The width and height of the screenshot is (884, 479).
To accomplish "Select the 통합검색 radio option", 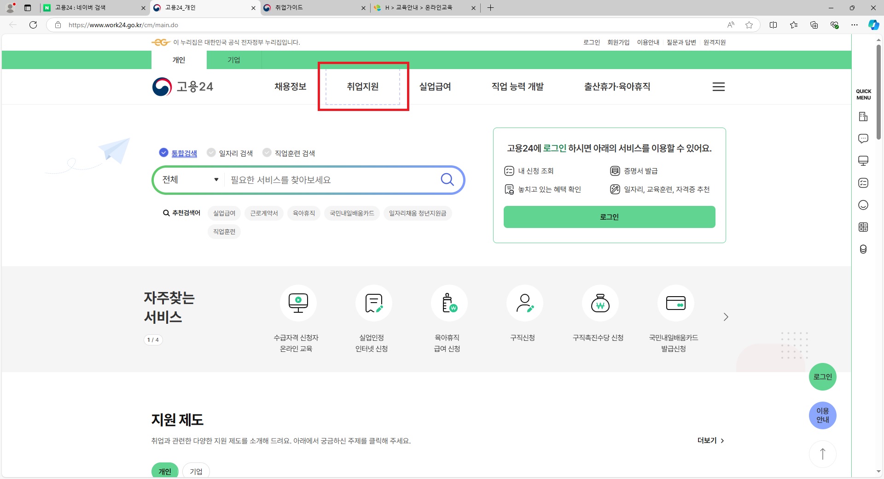I will tap(164, 152).
